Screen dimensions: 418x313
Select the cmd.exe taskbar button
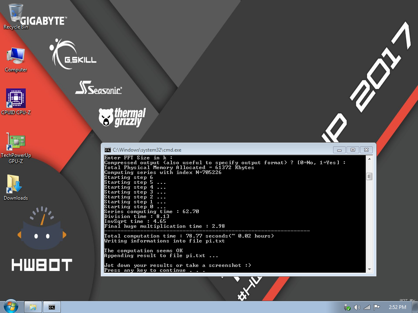[52, 307]
